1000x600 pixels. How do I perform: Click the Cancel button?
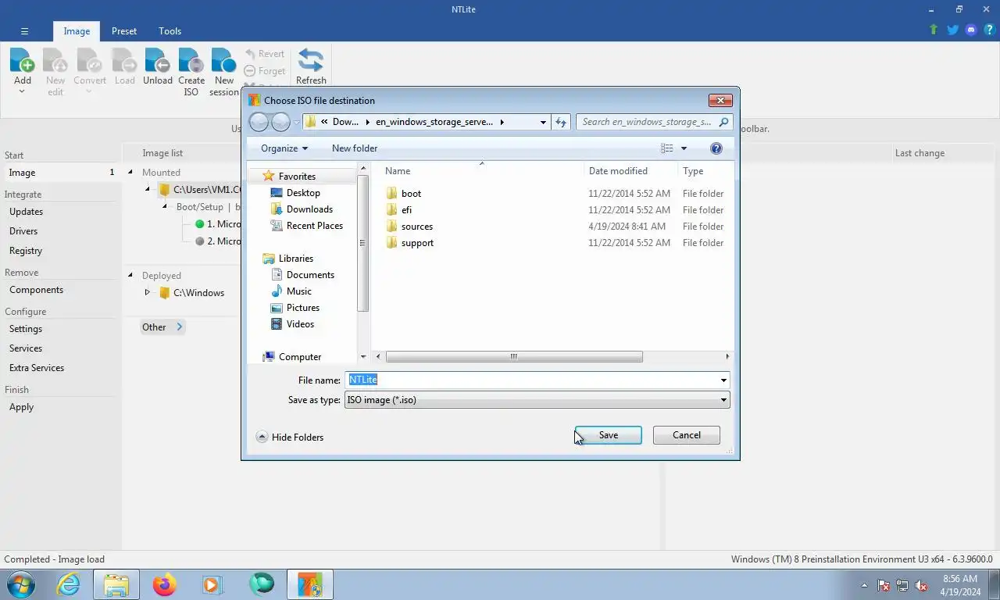[x=687, y=435]
